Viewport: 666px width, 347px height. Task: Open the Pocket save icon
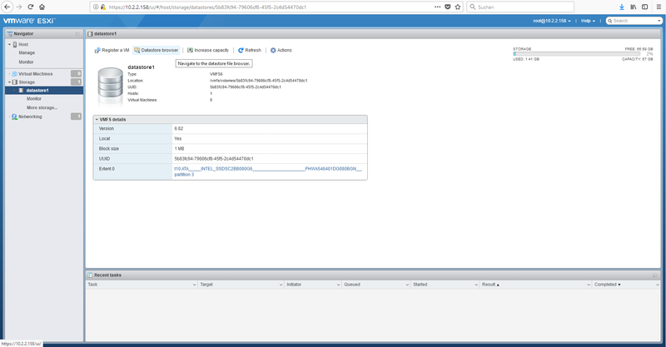pyautogui.click(x=448, y=7)
